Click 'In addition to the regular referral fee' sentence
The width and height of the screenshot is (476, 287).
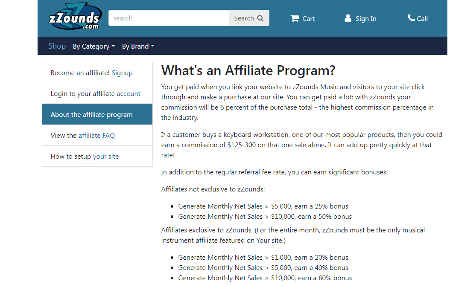tap(274, 172)
